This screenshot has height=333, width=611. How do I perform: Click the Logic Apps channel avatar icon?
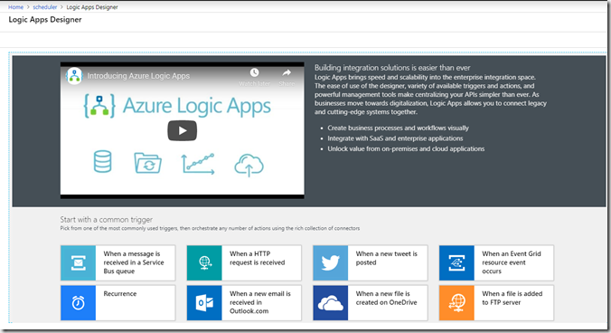point(74,76)
